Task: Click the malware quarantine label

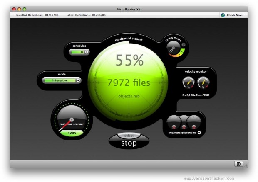Action: coord(183,133)
